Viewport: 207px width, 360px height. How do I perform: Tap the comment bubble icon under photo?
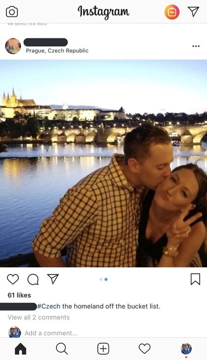[33, 279]
